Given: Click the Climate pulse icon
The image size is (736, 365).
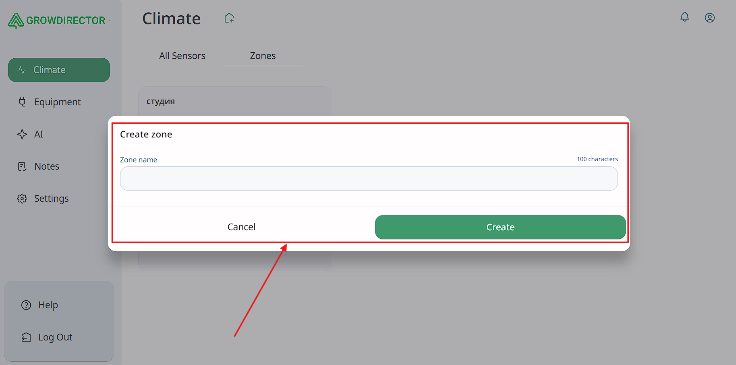Looking at the screenshot, I should point(22,70).
